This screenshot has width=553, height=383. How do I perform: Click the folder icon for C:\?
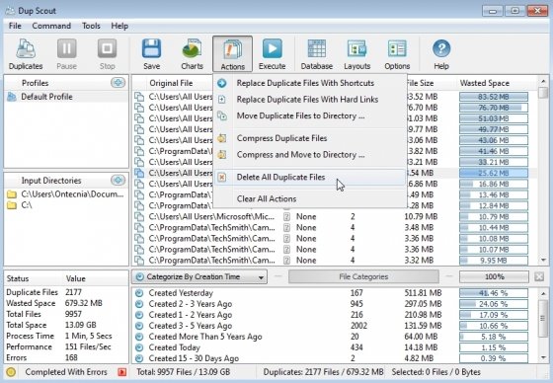[12, 205]
